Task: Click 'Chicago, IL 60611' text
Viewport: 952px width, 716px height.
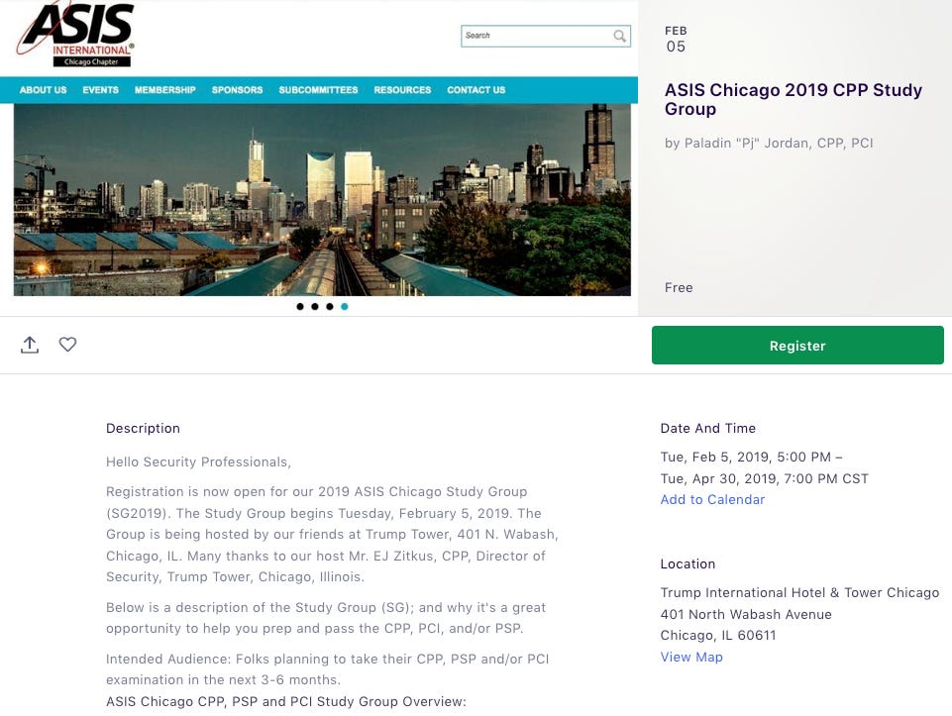Action: tap(718, 636)
